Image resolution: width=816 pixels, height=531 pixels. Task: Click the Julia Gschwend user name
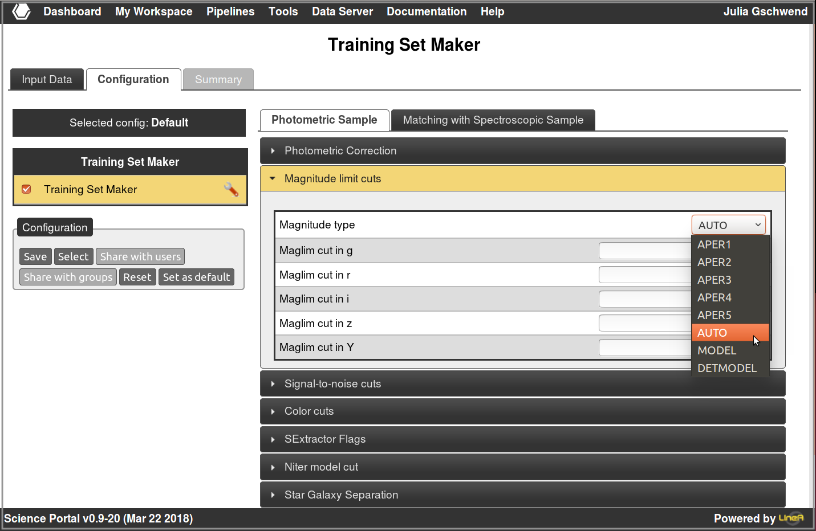765,11
